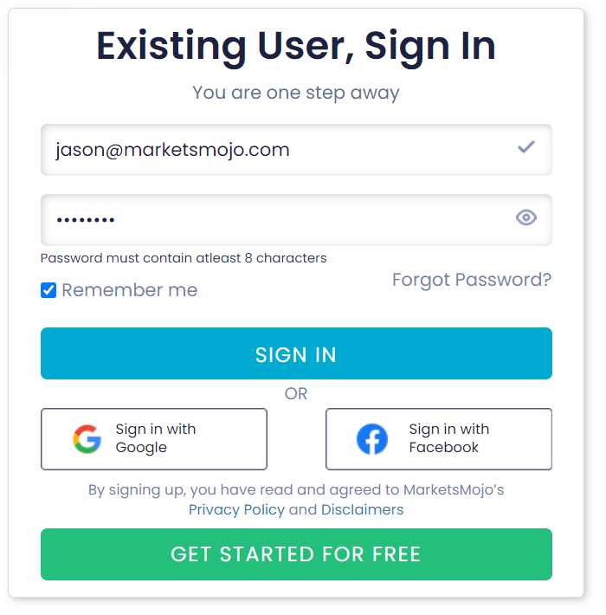The image size is (606, 615).
Task: Click the "Existing User, Sign In" heading
Action: [296, 46]
